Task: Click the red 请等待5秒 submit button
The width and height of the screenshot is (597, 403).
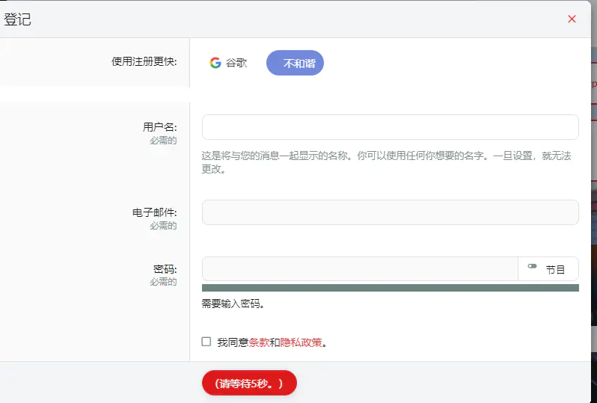Action: click(249, 383)
